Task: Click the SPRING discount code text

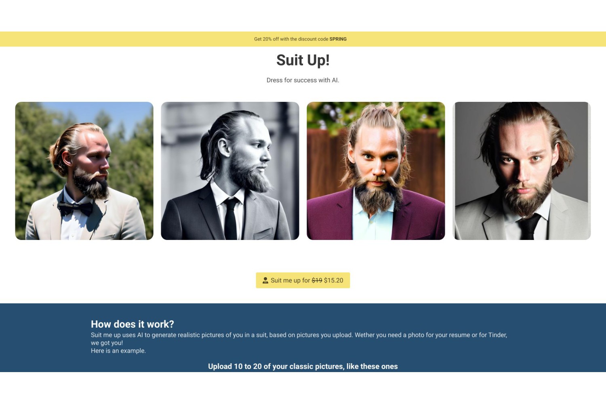Action: pyautogui.click(x=338, y=39)
